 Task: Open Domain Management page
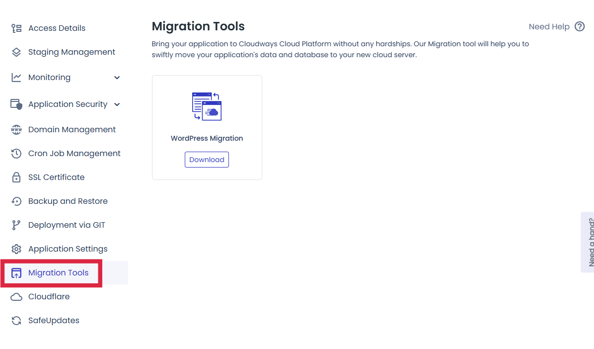pos(72,129)
